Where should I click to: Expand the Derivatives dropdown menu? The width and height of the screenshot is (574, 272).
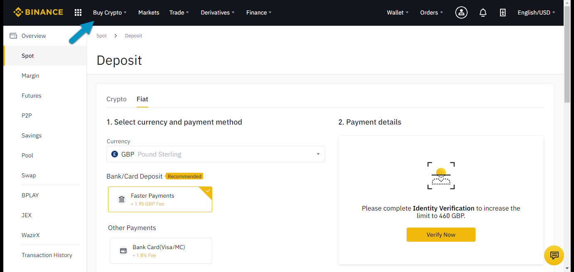218,12
